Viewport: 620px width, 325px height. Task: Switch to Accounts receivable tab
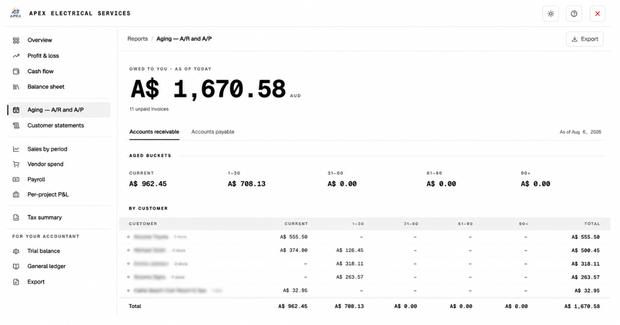tap(154, 132)
